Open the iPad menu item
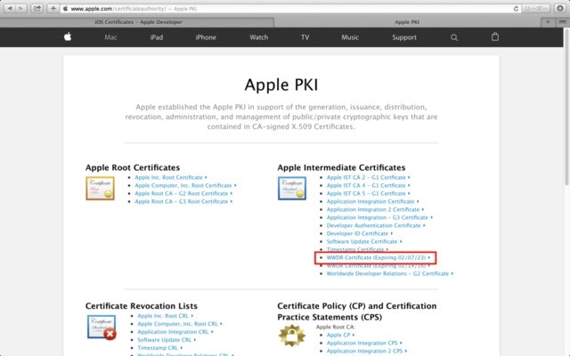The height and width of the screenshot is (356, 570). tap(157, 37)
